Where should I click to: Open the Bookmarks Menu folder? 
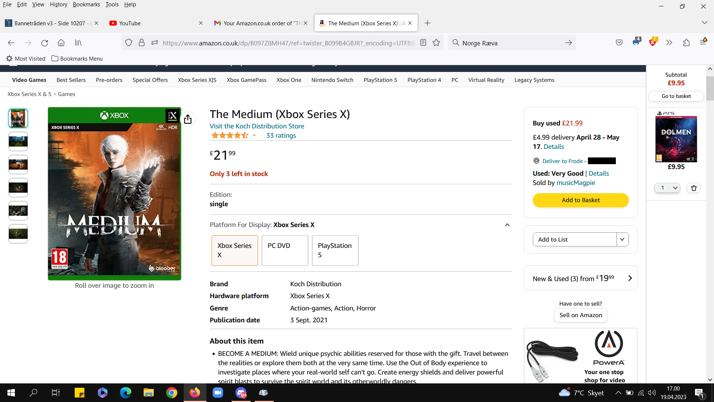77,58
